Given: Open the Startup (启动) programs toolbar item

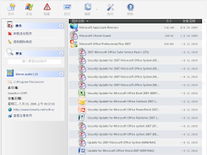Looking at the screenshot, I should click(67, 9).
